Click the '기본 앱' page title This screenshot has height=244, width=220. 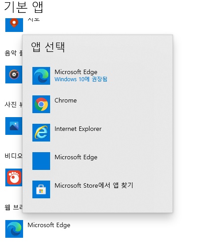pos(24,7)
